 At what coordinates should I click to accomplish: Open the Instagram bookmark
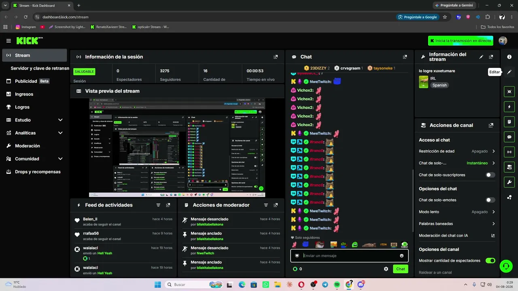coord(25,27)
